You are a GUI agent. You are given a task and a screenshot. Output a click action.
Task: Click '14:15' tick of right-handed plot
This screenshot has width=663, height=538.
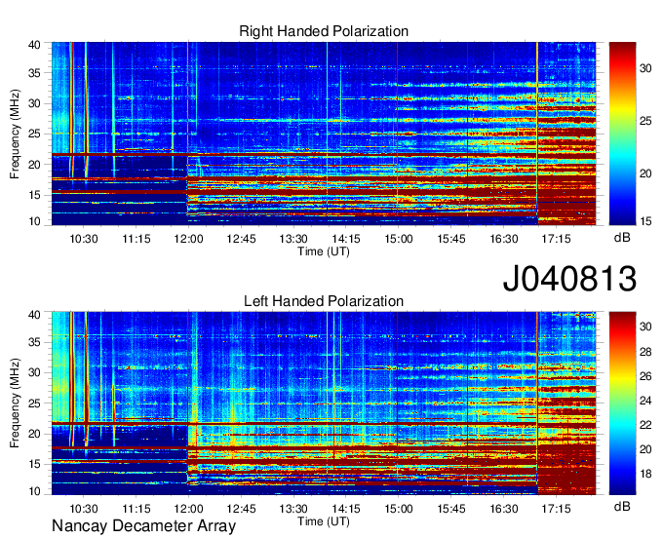pyautogui.click(x=346, y=239)
